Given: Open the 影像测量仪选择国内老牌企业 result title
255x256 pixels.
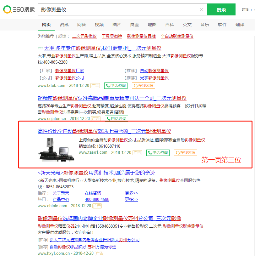Looking at the screenshot, I should click(112, 218).
